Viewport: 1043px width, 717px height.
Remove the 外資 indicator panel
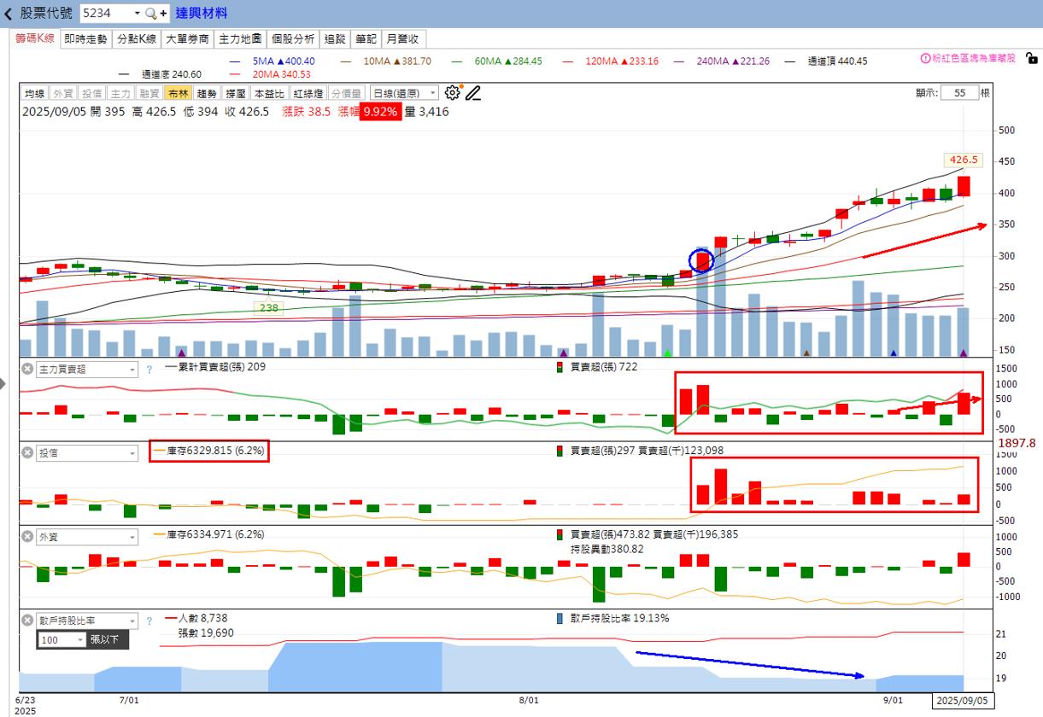27,538
